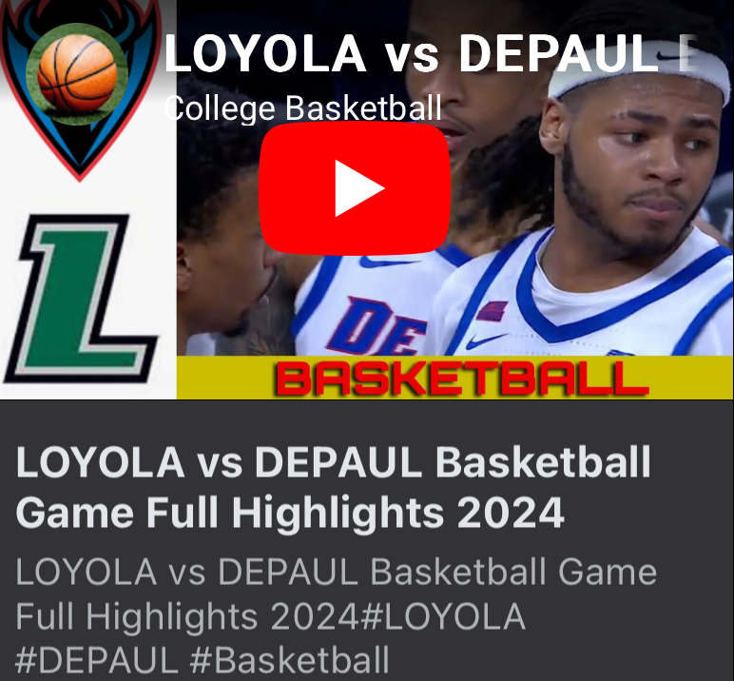Click the gray description text LOYOLA vs DEPAUL

click(187, 572)
